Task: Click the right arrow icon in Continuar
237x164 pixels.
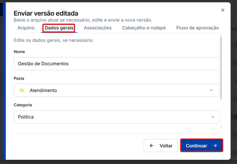Action: tap(215, 146)
